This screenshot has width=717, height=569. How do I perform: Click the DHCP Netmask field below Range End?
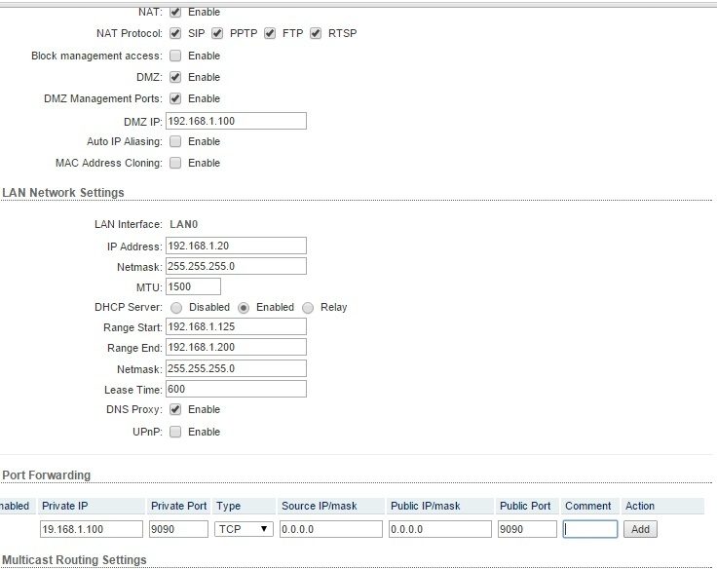(236, 368)
